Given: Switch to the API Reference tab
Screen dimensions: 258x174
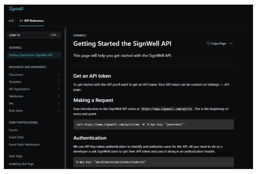Looking at the screenshot, I should tap(32, 21).
